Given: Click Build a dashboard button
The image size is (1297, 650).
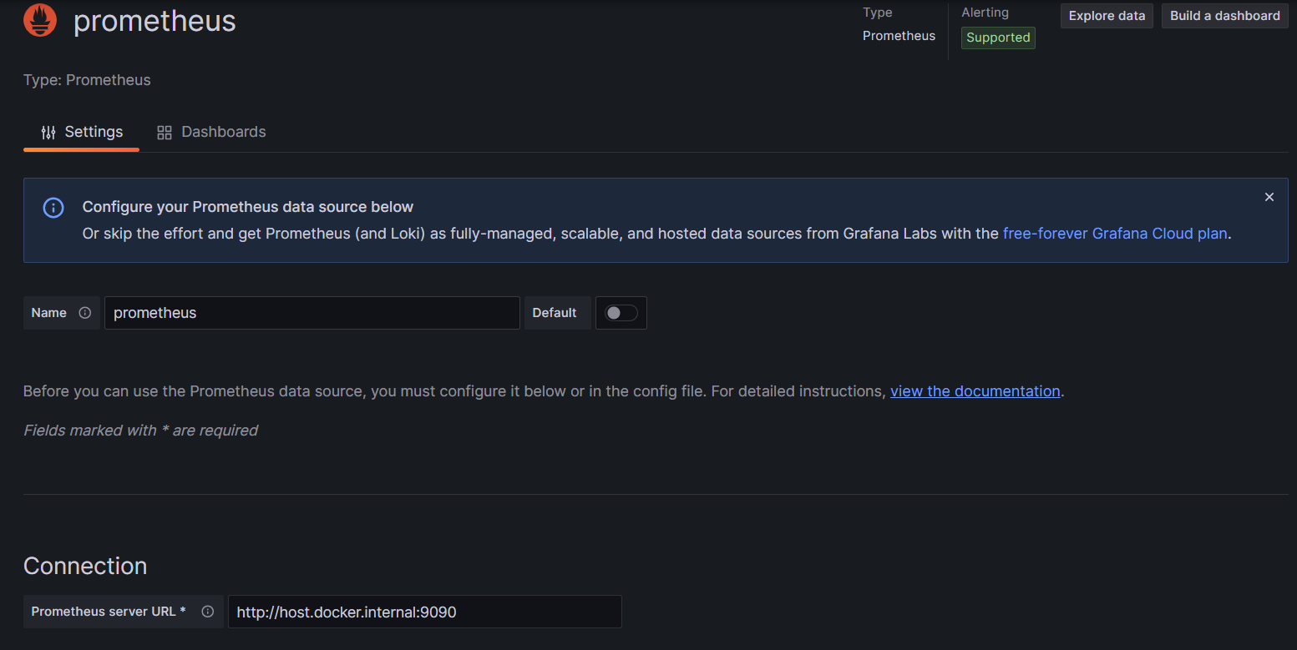Looking at the screenshot, I should (1225, 16).
